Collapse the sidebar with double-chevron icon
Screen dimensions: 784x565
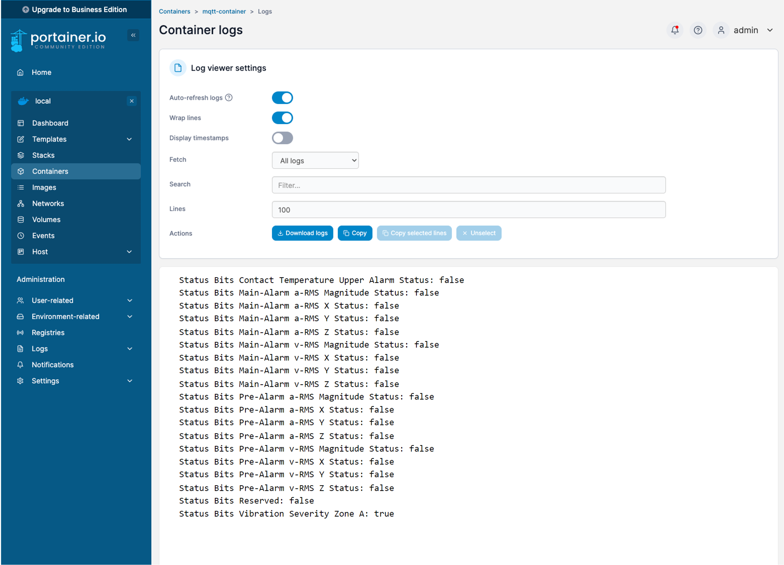(133, 35)
